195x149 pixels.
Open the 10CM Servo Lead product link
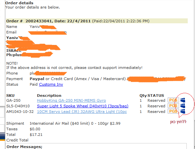coord(82,112)
